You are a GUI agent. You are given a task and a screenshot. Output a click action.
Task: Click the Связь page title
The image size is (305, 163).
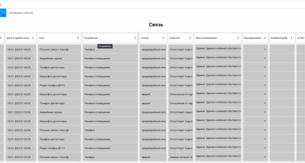click(156, 25)
